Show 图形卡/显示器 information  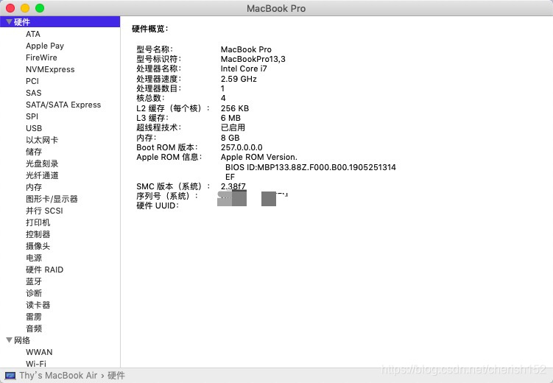click(52, 199)
